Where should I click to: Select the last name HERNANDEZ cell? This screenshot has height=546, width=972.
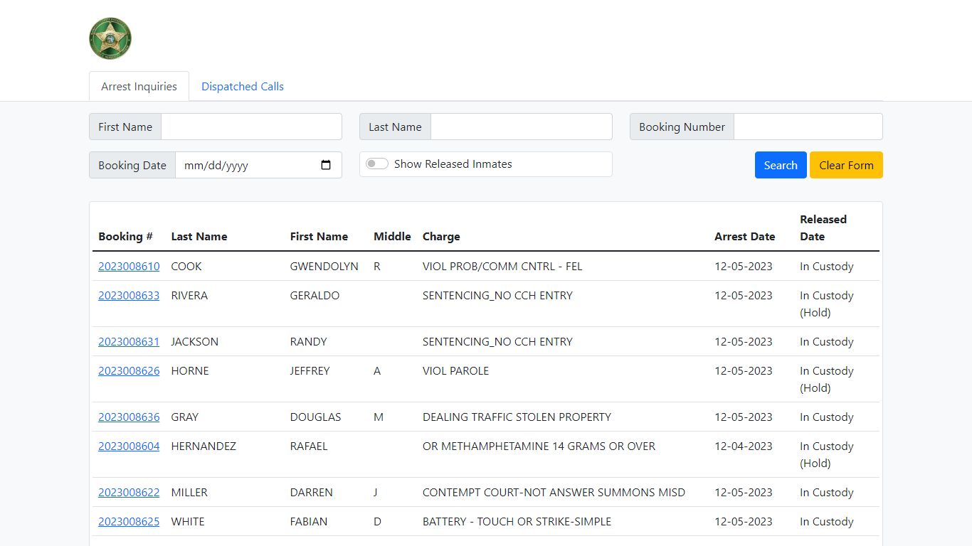point(204,446)
